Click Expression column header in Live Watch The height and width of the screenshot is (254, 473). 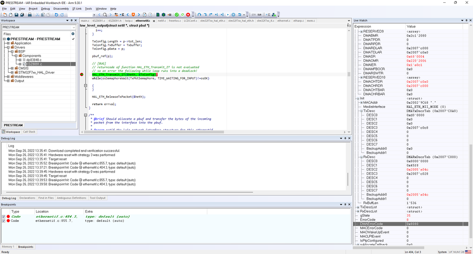click(x=379, y=26)
